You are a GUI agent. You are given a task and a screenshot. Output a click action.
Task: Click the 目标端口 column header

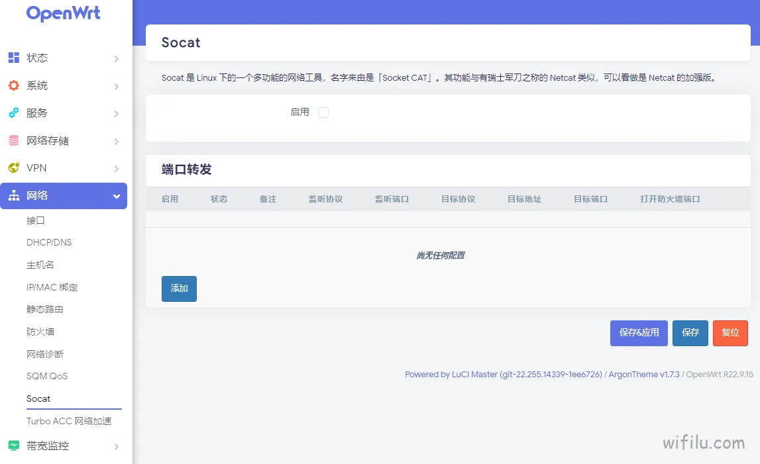point(590,199)
